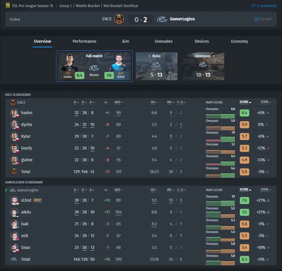Viewport: 282px width, 271px height.
Task: Click the ESL Pro League logo icon
Action: point(8,5)
